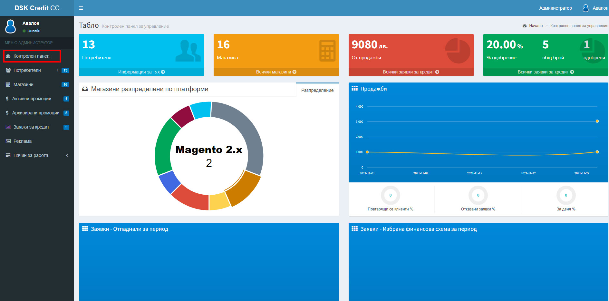Screen dimensions: 609x301
Task: Click the calculator icon on Магазина card
Action: click(327, 51)
